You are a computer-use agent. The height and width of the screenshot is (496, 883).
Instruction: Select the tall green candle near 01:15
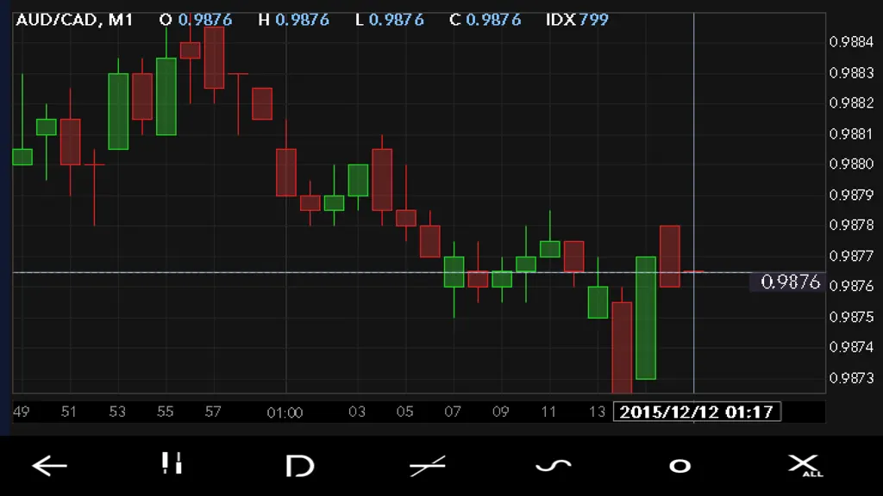(x=646, y=318)
